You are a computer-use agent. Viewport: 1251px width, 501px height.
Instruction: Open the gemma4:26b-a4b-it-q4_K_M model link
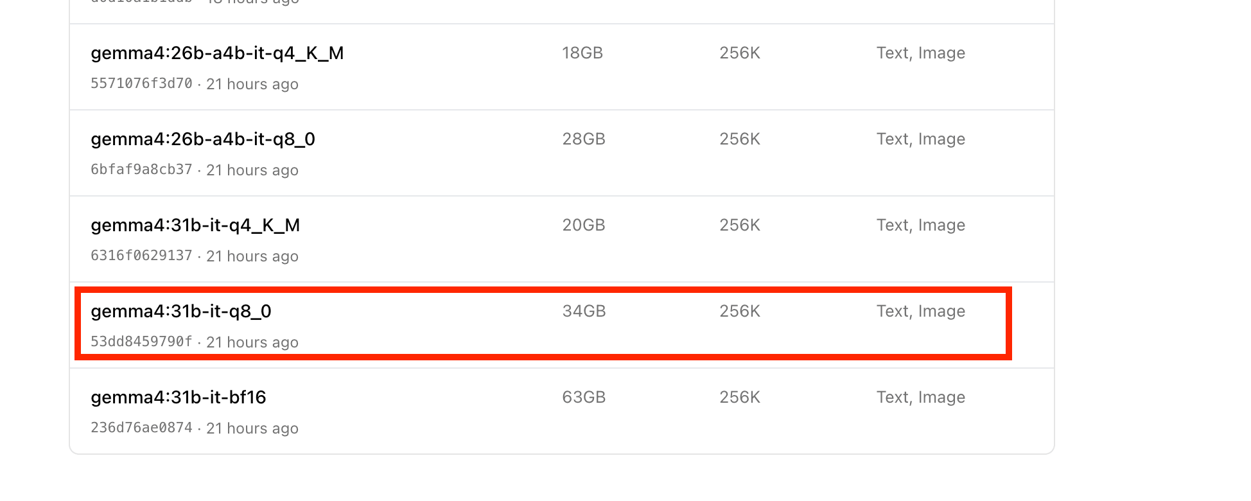pyautogui.click(x=217, y=53)
